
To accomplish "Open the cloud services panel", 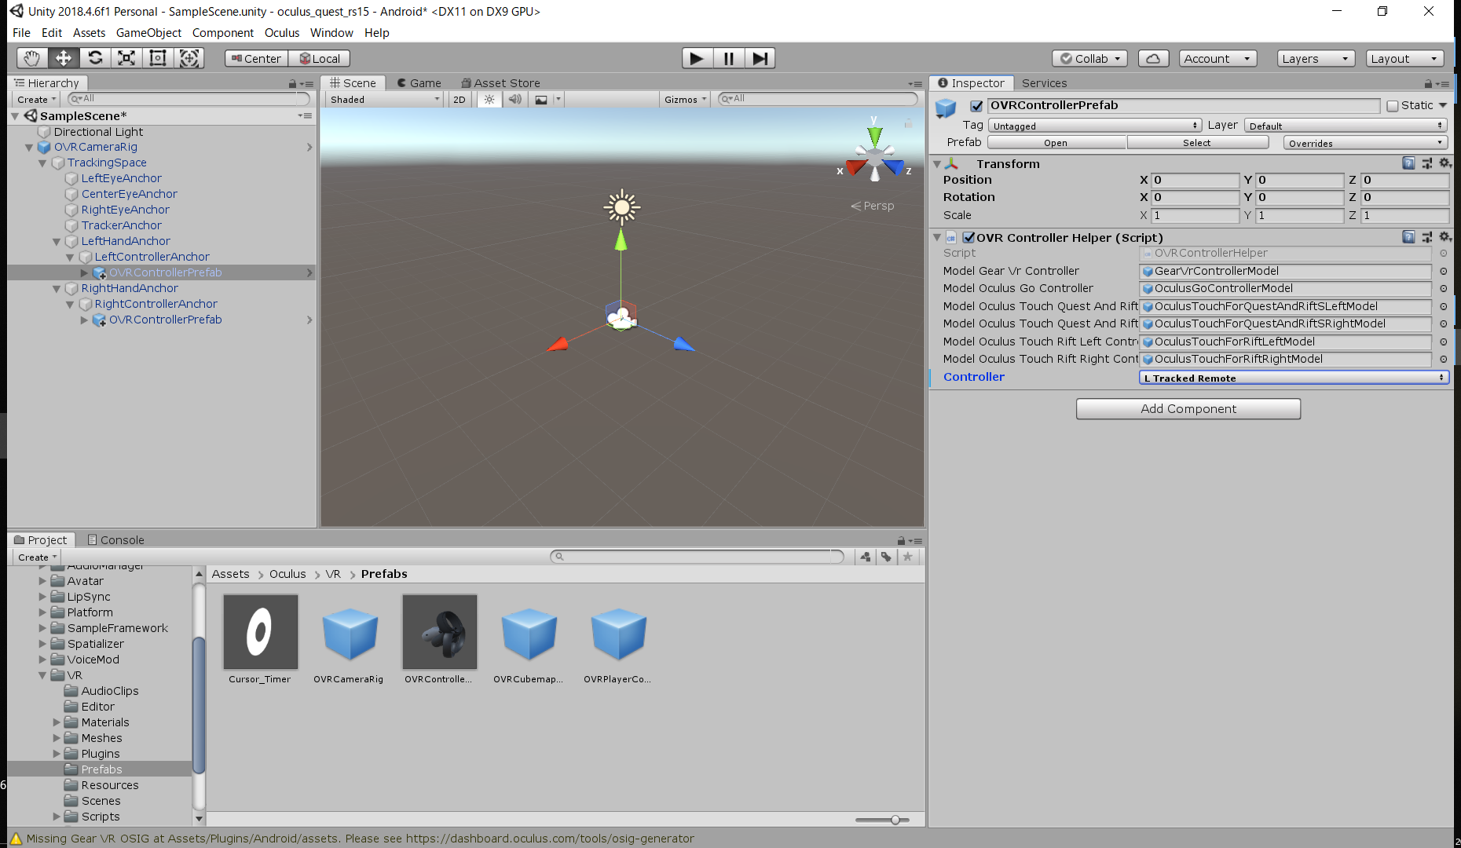I will point(1153,59).
